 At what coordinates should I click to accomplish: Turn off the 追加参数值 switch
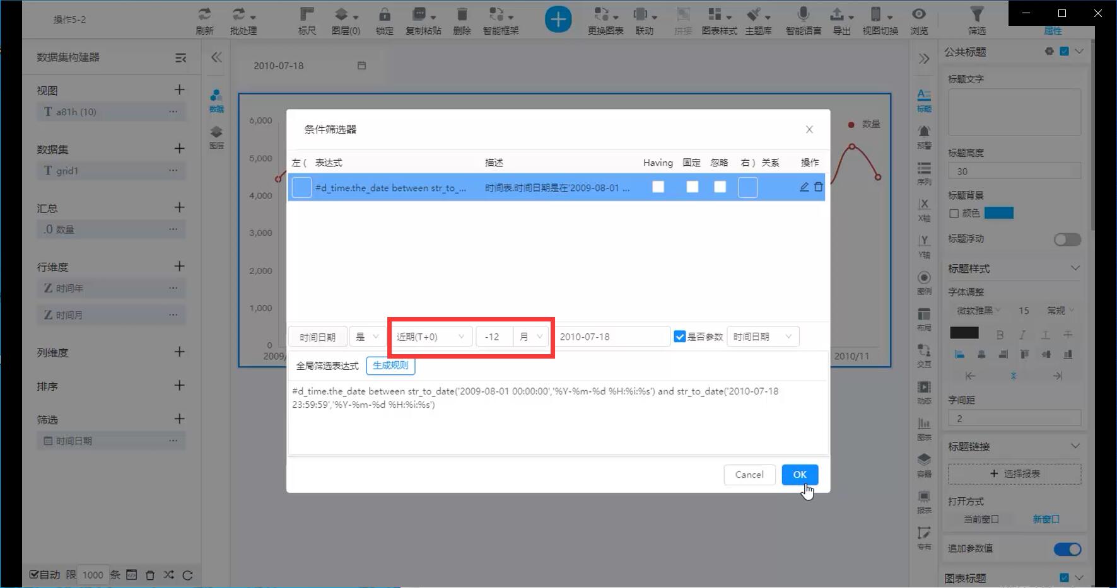1067,550
